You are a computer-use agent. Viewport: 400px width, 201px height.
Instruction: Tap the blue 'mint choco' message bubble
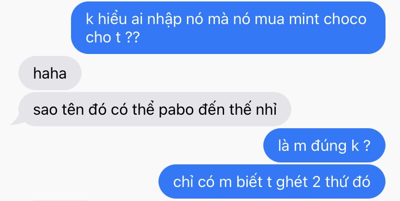228,28
